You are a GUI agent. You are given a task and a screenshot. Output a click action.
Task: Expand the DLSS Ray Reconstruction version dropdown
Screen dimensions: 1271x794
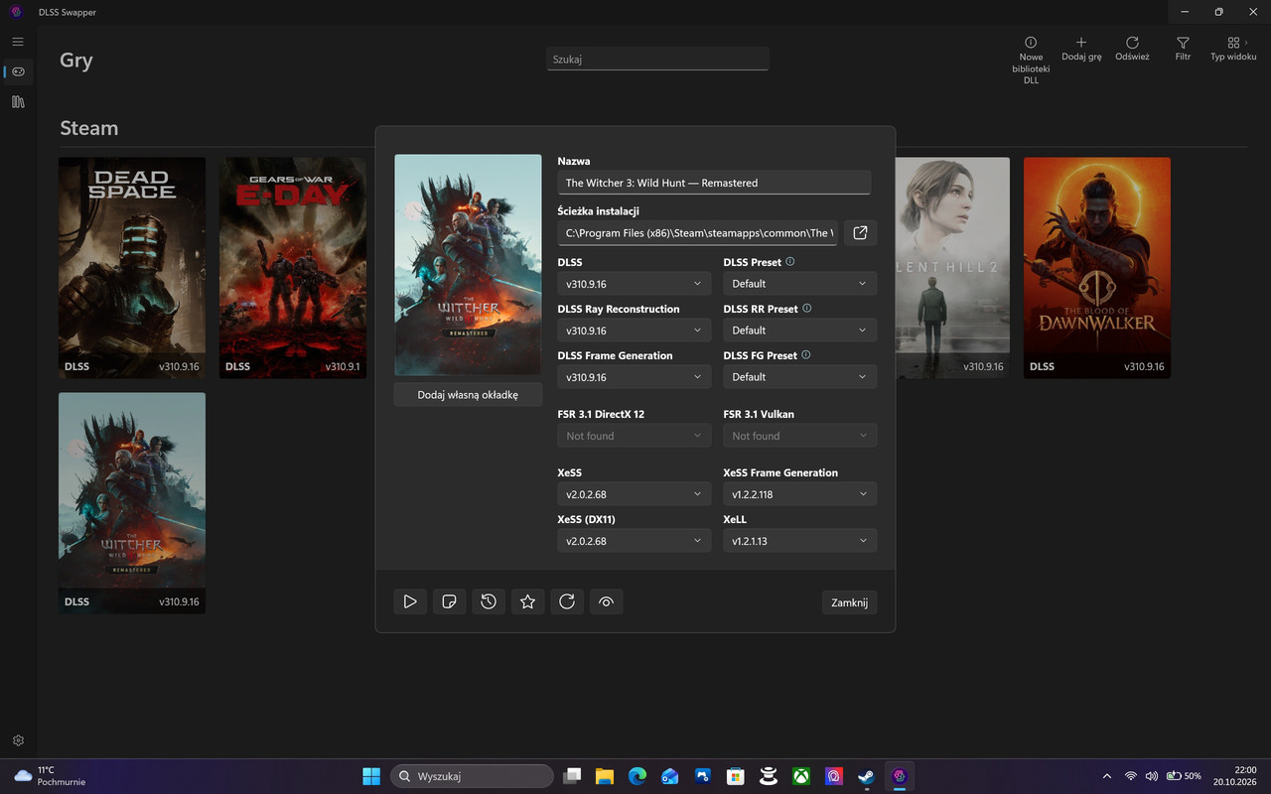pos(635,331)
